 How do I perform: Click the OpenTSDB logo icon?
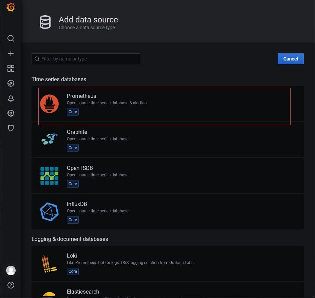(x=50, y=176)
